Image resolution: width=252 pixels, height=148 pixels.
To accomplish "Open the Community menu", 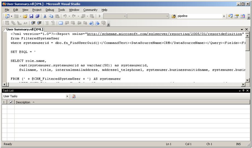I will click(90, 10).
